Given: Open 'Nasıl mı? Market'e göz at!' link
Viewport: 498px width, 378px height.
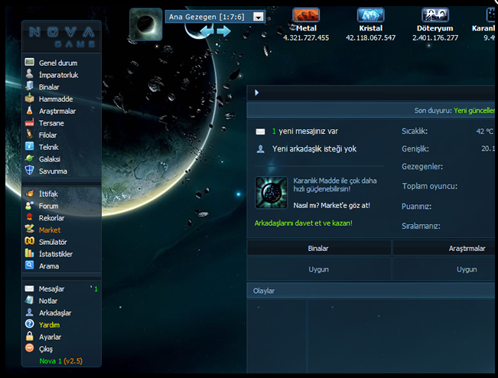Looking at the screenshot, I should pos(331,206).
